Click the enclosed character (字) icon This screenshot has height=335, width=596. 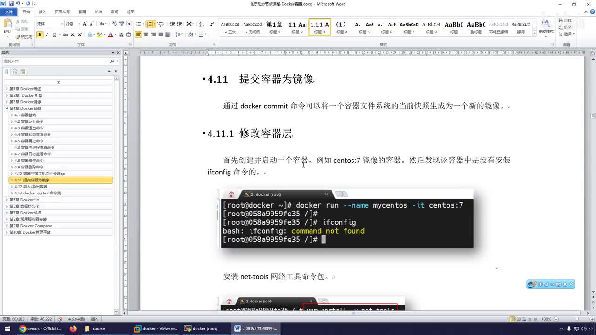coord(128,34)
